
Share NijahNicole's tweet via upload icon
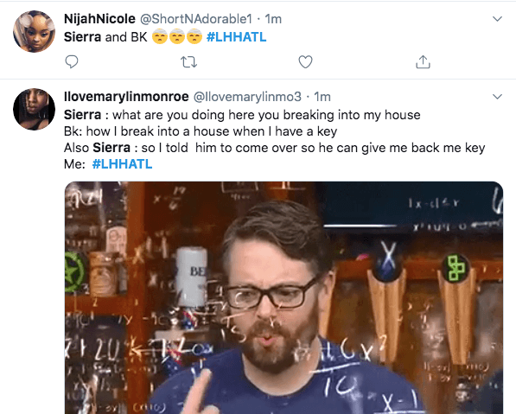(423, 61)
